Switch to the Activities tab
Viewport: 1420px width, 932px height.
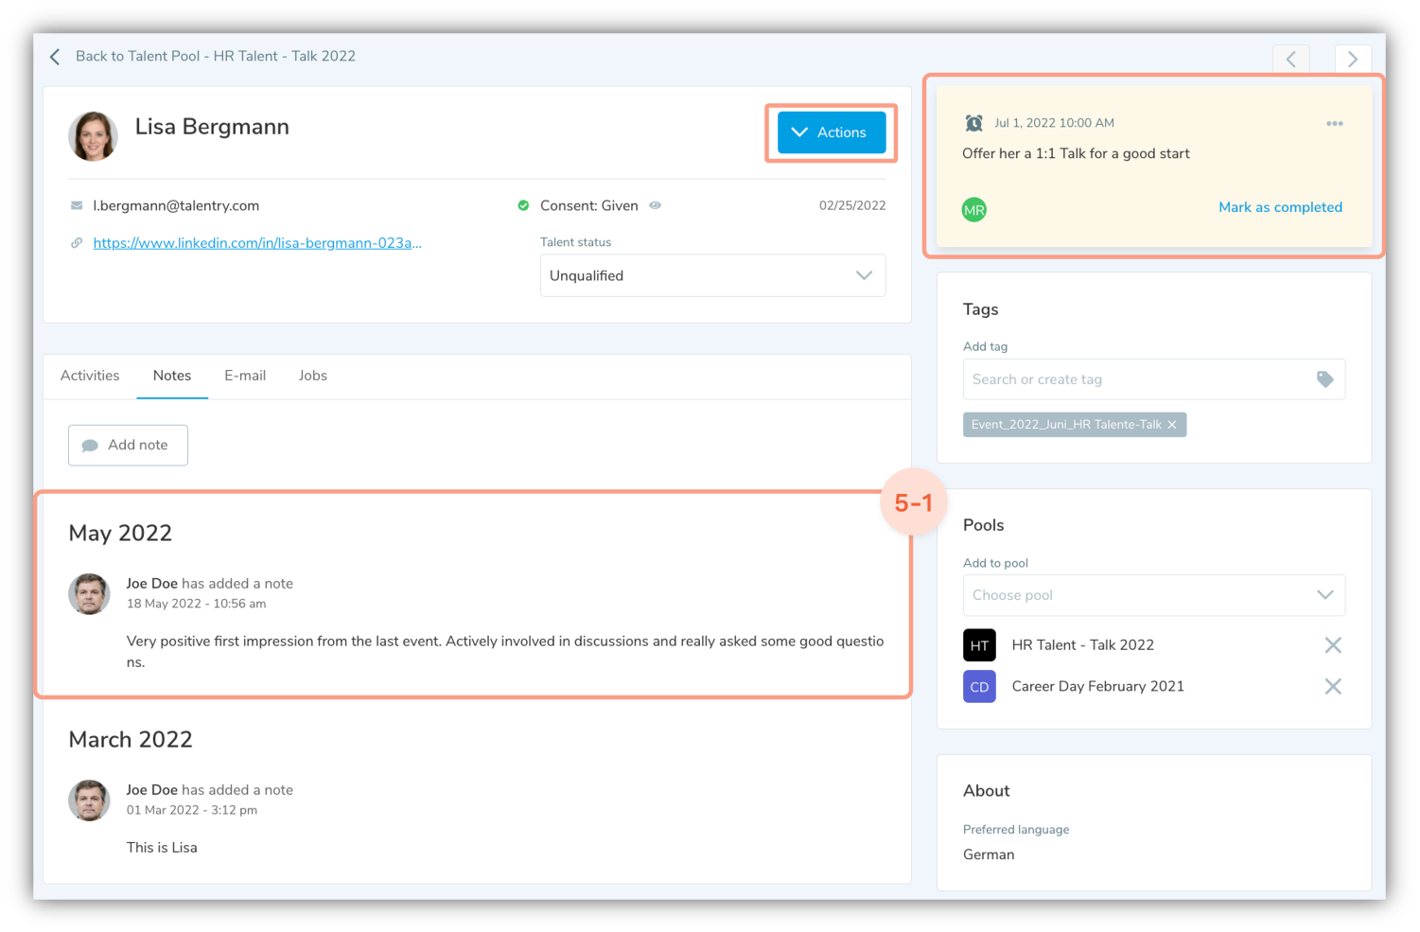90,376
